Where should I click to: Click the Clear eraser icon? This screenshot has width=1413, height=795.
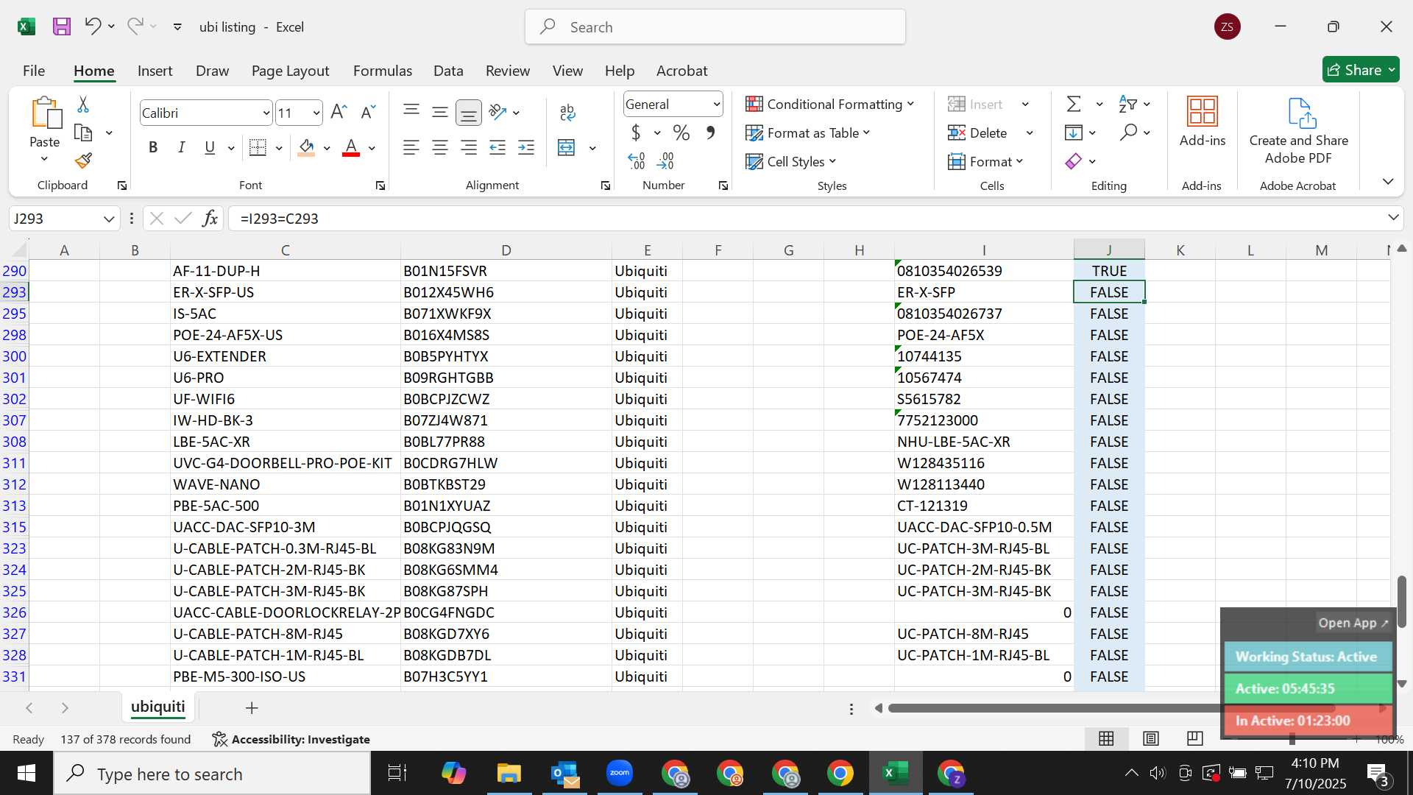[1074, 161]
